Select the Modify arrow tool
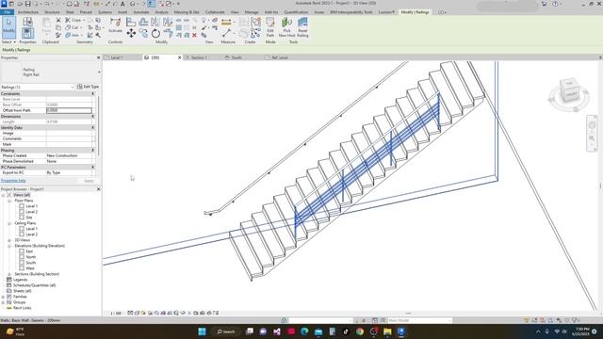 (x=8, y=27)
